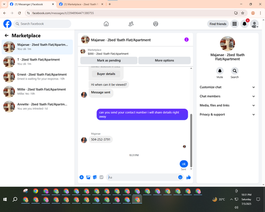Open Windows taskbar search
The height and width of the screenshot is (212, 265).
point(15,199)
